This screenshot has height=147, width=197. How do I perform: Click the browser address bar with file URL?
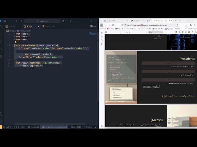[150, 25]
